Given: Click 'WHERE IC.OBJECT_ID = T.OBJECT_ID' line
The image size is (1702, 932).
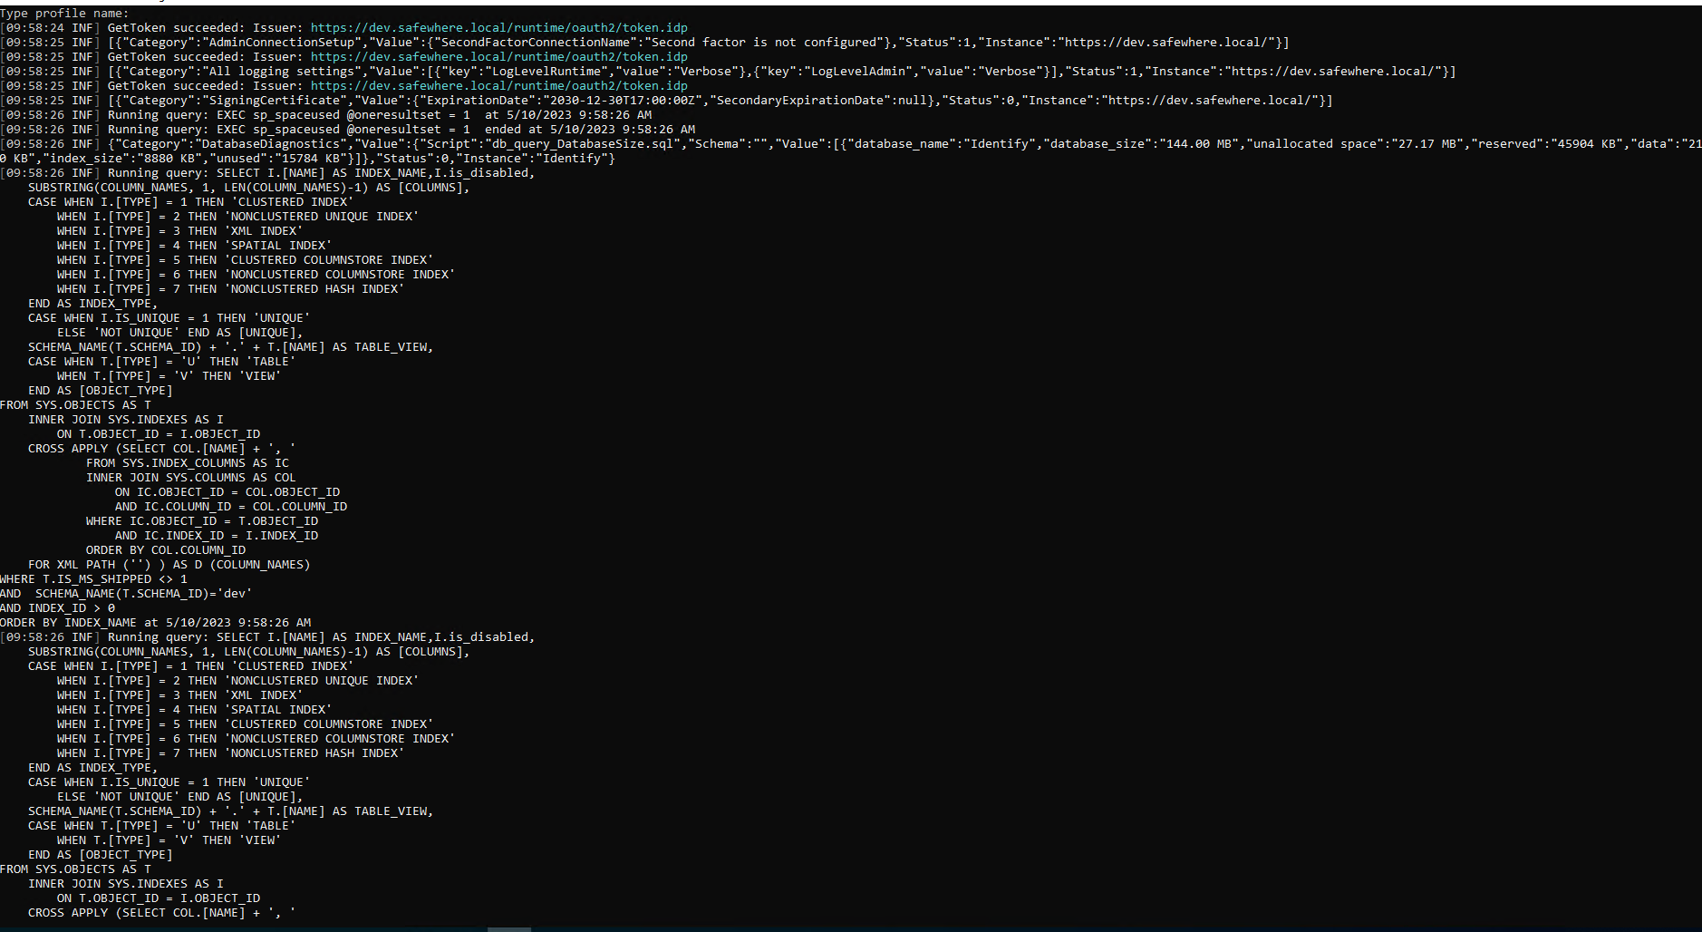Looking at the screenshot, I should [x=202, y=521].
